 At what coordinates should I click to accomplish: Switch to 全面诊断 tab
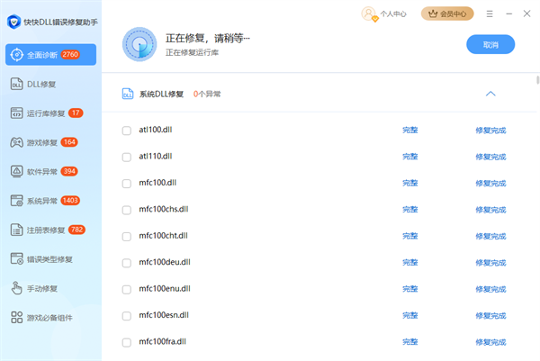coord(49,55)
